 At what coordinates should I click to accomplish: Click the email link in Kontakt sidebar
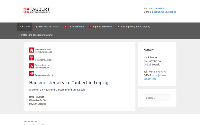pyautogui.click(x=155, y=77)
